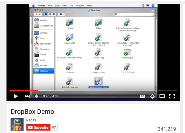Select Tay Zonday Chocolate Rain.mp3

(127, 37)
